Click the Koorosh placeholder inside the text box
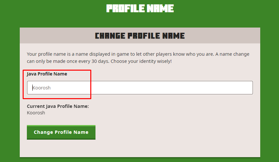279x162 pixels. 42,88
